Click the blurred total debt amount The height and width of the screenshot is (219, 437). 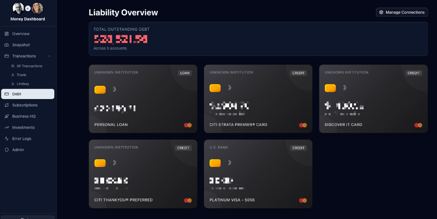[121, 39]
